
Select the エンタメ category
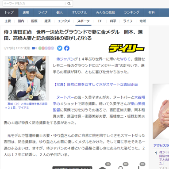coord(64,21)
